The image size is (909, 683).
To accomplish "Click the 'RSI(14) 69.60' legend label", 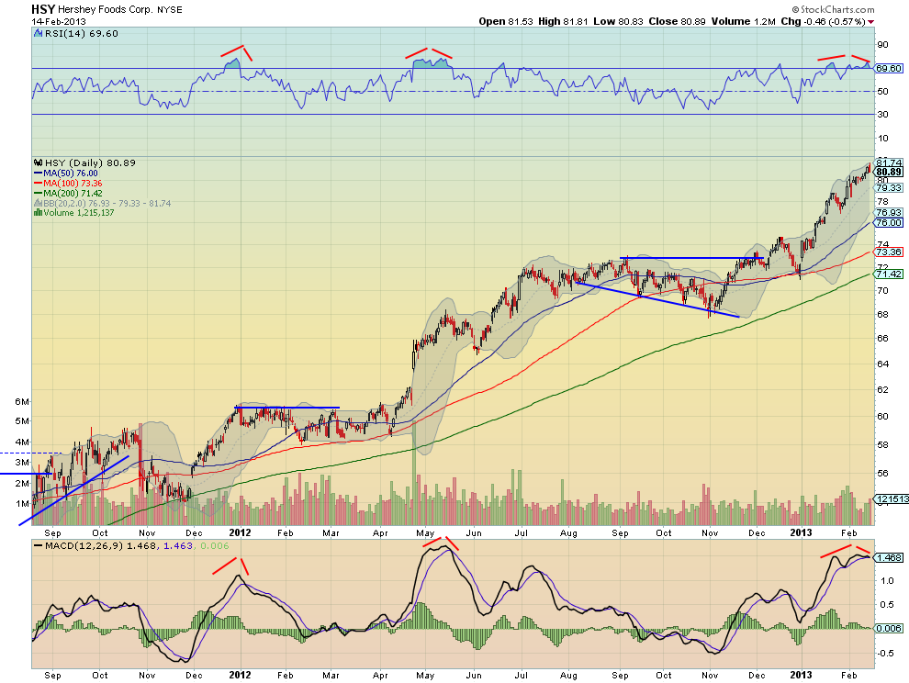I will [81, 34].
